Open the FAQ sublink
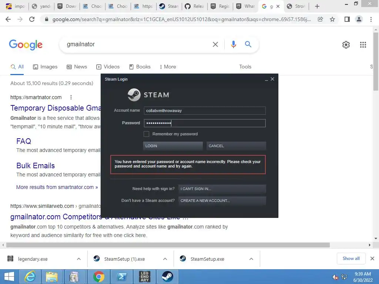The width and height of the screenshot is (379, 284). click(24, 141)
